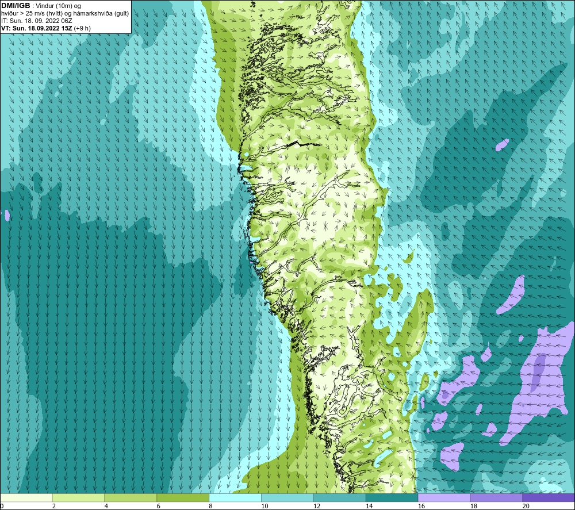Click the '(+9 h)' forecast offset text
The image size is (575, 510).
(x=82, y=28)
